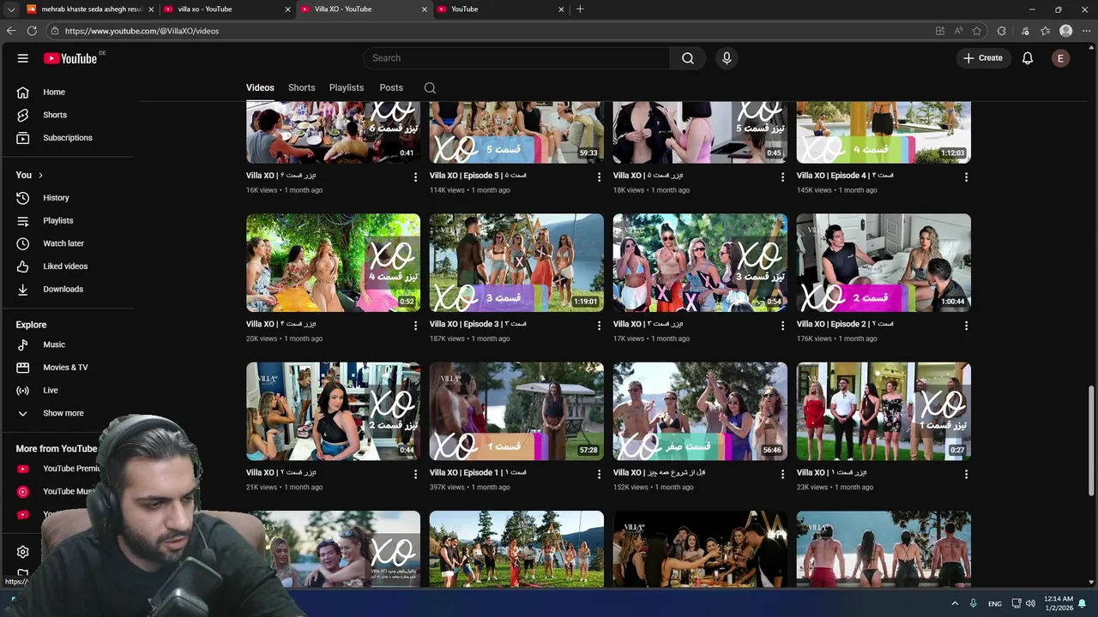Search within channel using magnifier icon

tap(430, 87)
